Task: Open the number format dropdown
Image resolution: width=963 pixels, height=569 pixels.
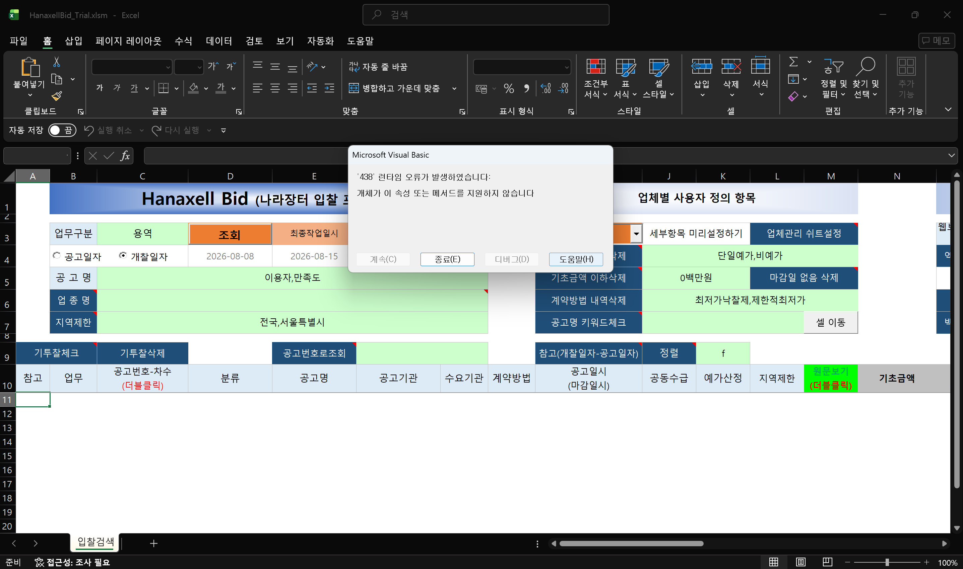Action: (x=567, y=67)
